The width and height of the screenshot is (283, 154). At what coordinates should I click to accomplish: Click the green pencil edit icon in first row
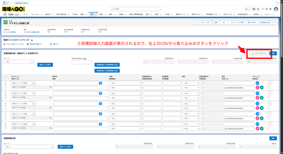[x=261, y=88]
